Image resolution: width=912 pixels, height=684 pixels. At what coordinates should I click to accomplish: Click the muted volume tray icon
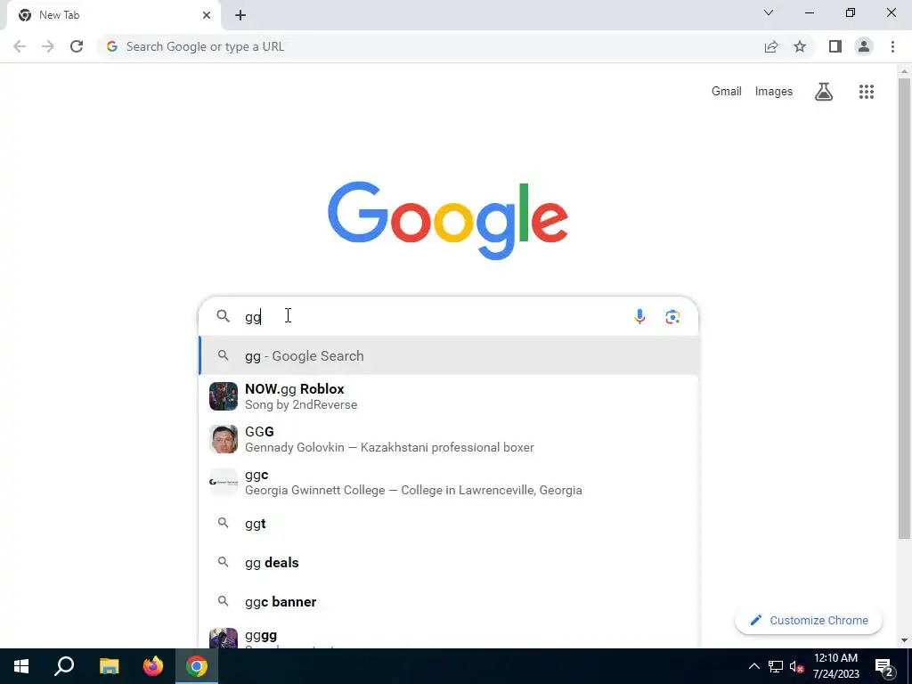point(797,666)
